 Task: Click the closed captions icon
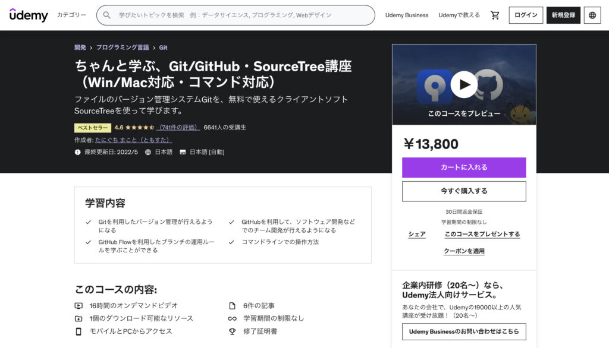183,152
